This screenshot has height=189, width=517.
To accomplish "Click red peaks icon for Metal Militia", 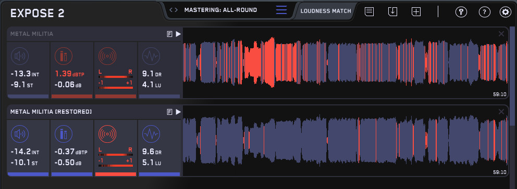I will (x=63, y=56).
